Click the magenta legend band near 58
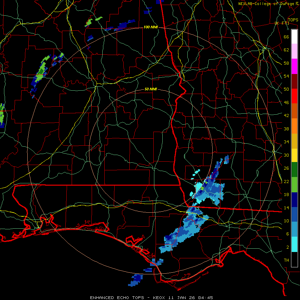 pos(294,66)
